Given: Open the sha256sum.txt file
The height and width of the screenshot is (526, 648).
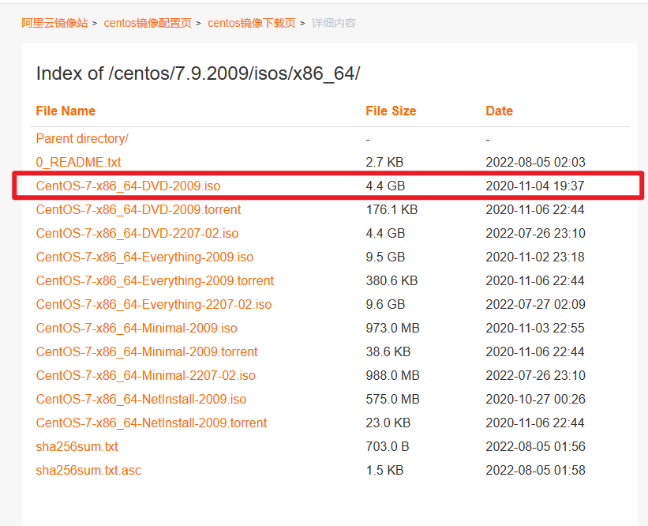Looking at the screenshot, I should [x=77, y=446].
